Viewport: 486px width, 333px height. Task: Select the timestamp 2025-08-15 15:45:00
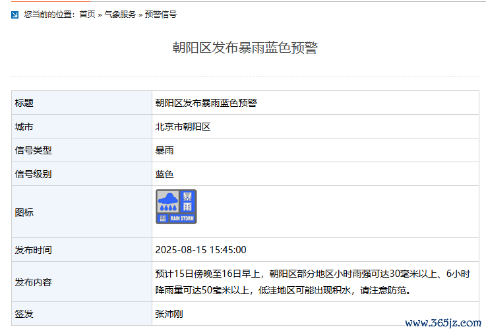(201, 250)
